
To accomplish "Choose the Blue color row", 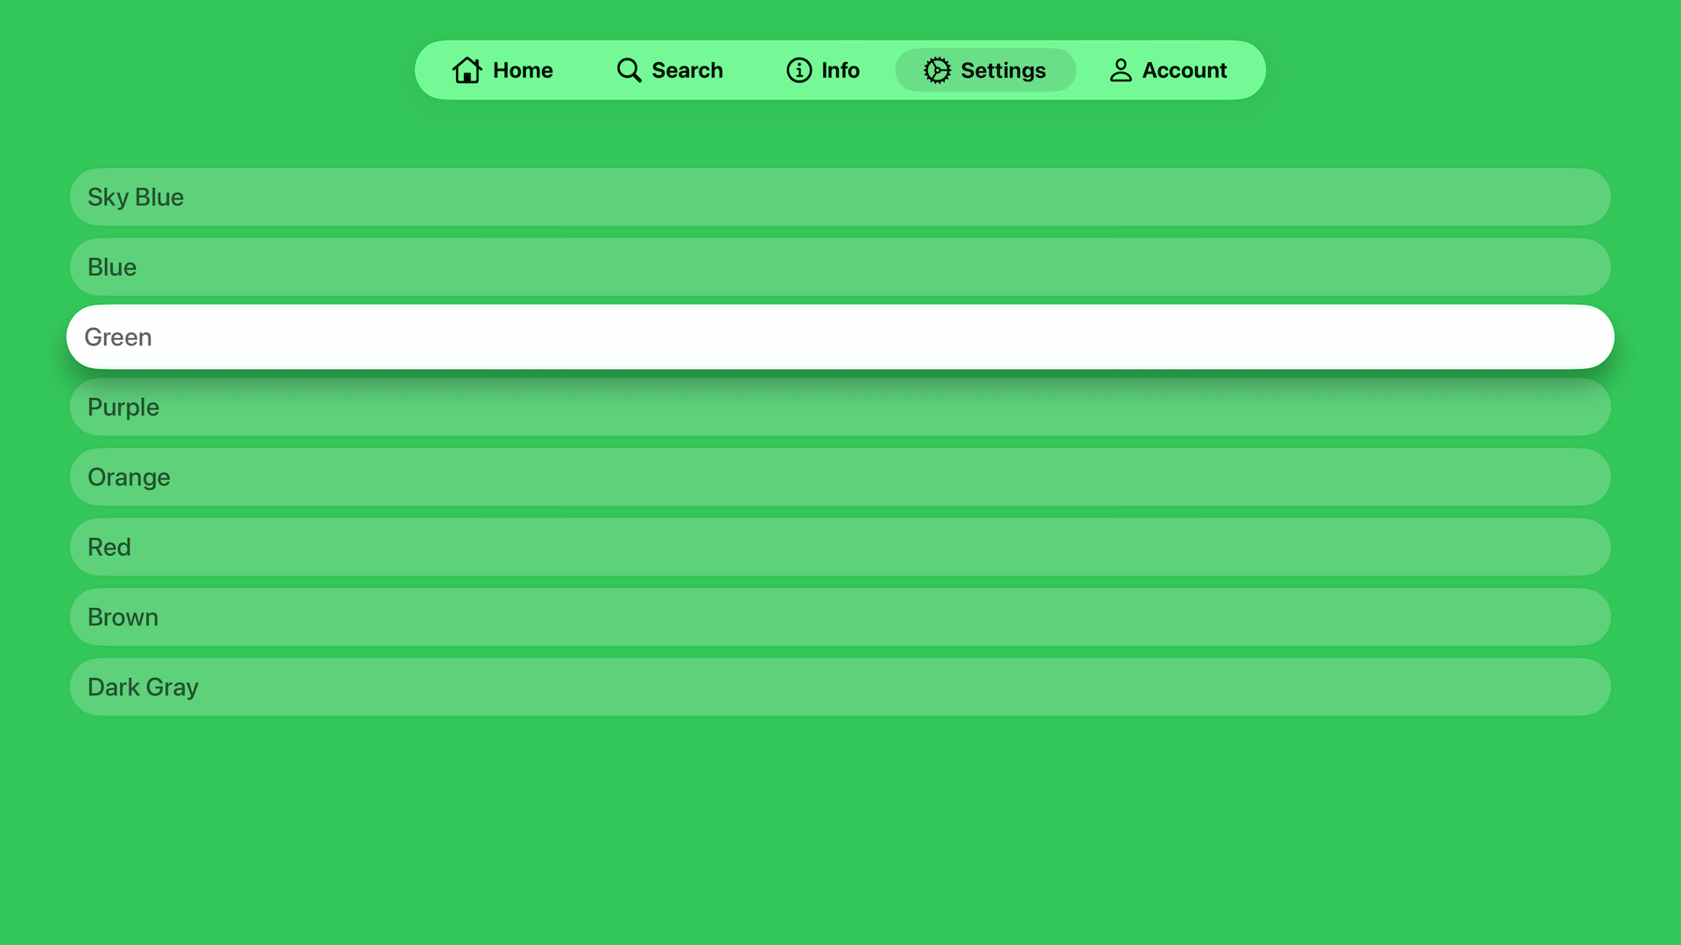I will (840, 267).
